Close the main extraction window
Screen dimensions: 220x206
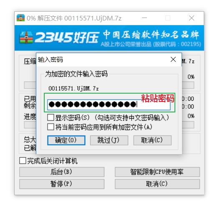pos(192,18)
